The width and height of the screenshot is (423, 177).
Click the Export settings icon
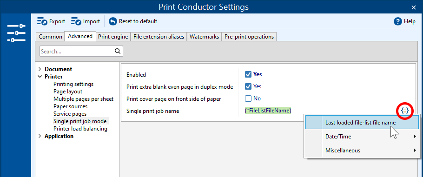pyautogui.click(x=42, y=21)
